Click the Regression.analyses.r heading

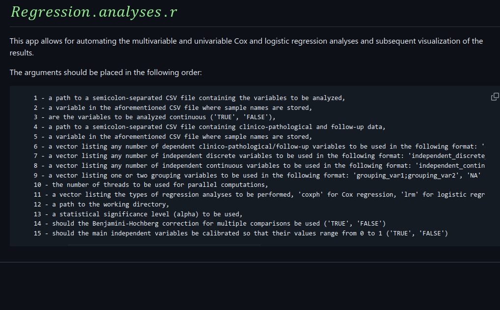pyautogui.click(x=94, y=12)
